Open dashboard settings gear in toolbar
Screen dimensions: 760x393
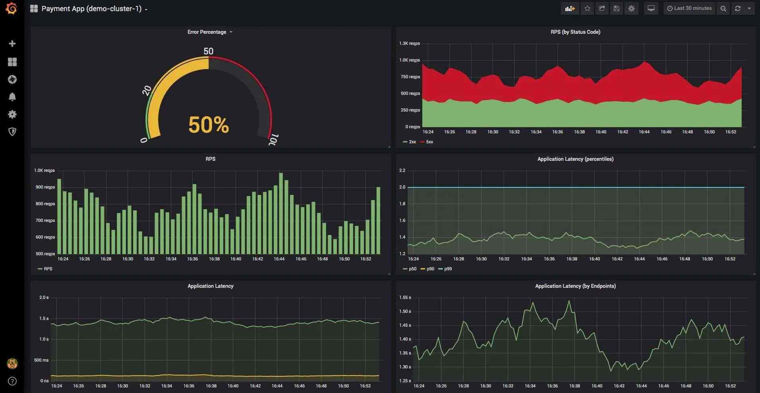631,8
